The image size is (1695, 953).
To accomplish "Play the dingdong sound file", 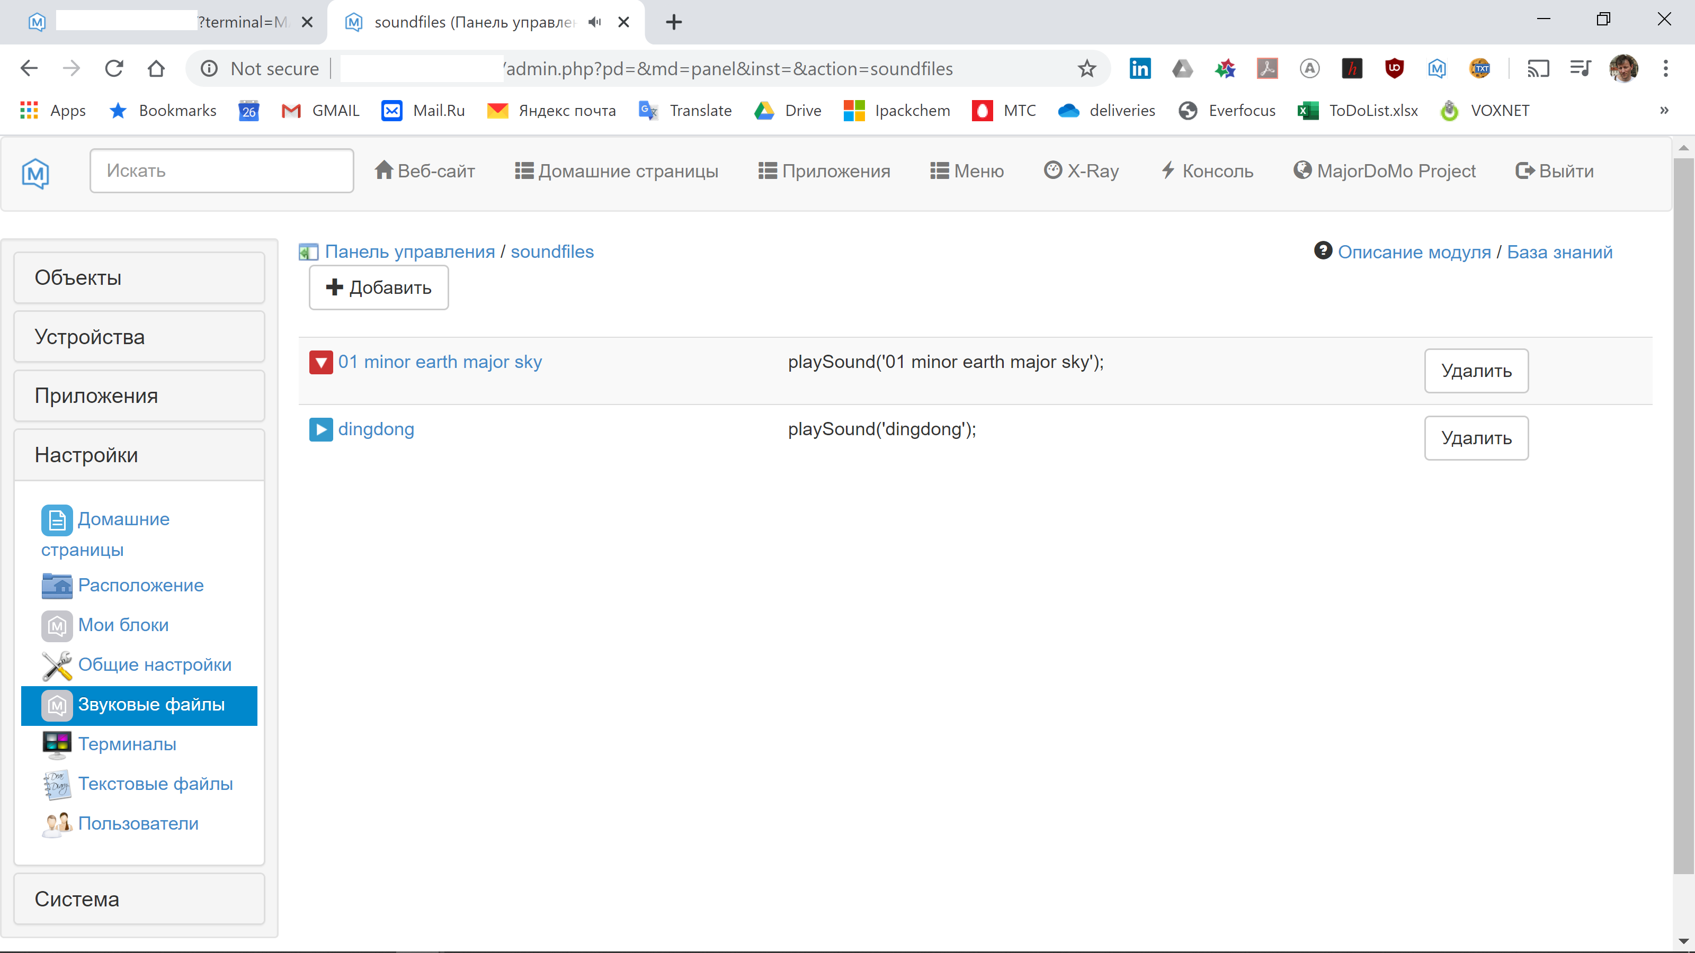I will click(x=320, y=429).
